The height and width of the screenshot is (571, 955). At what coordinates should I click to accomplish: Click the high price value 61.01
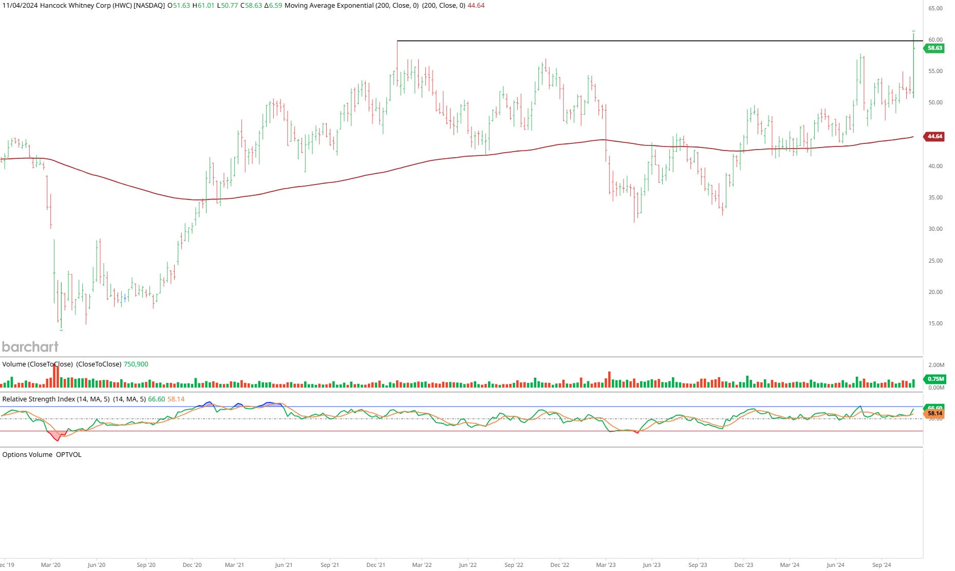coord(205,6)
